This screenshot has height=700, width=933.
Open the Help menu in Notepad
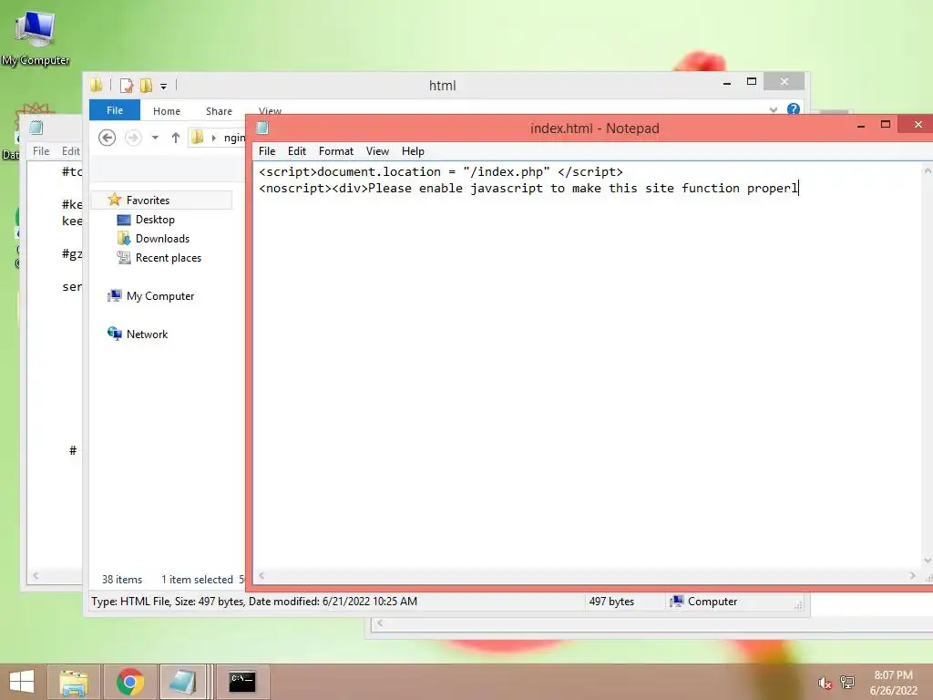(x=413, y=151)
